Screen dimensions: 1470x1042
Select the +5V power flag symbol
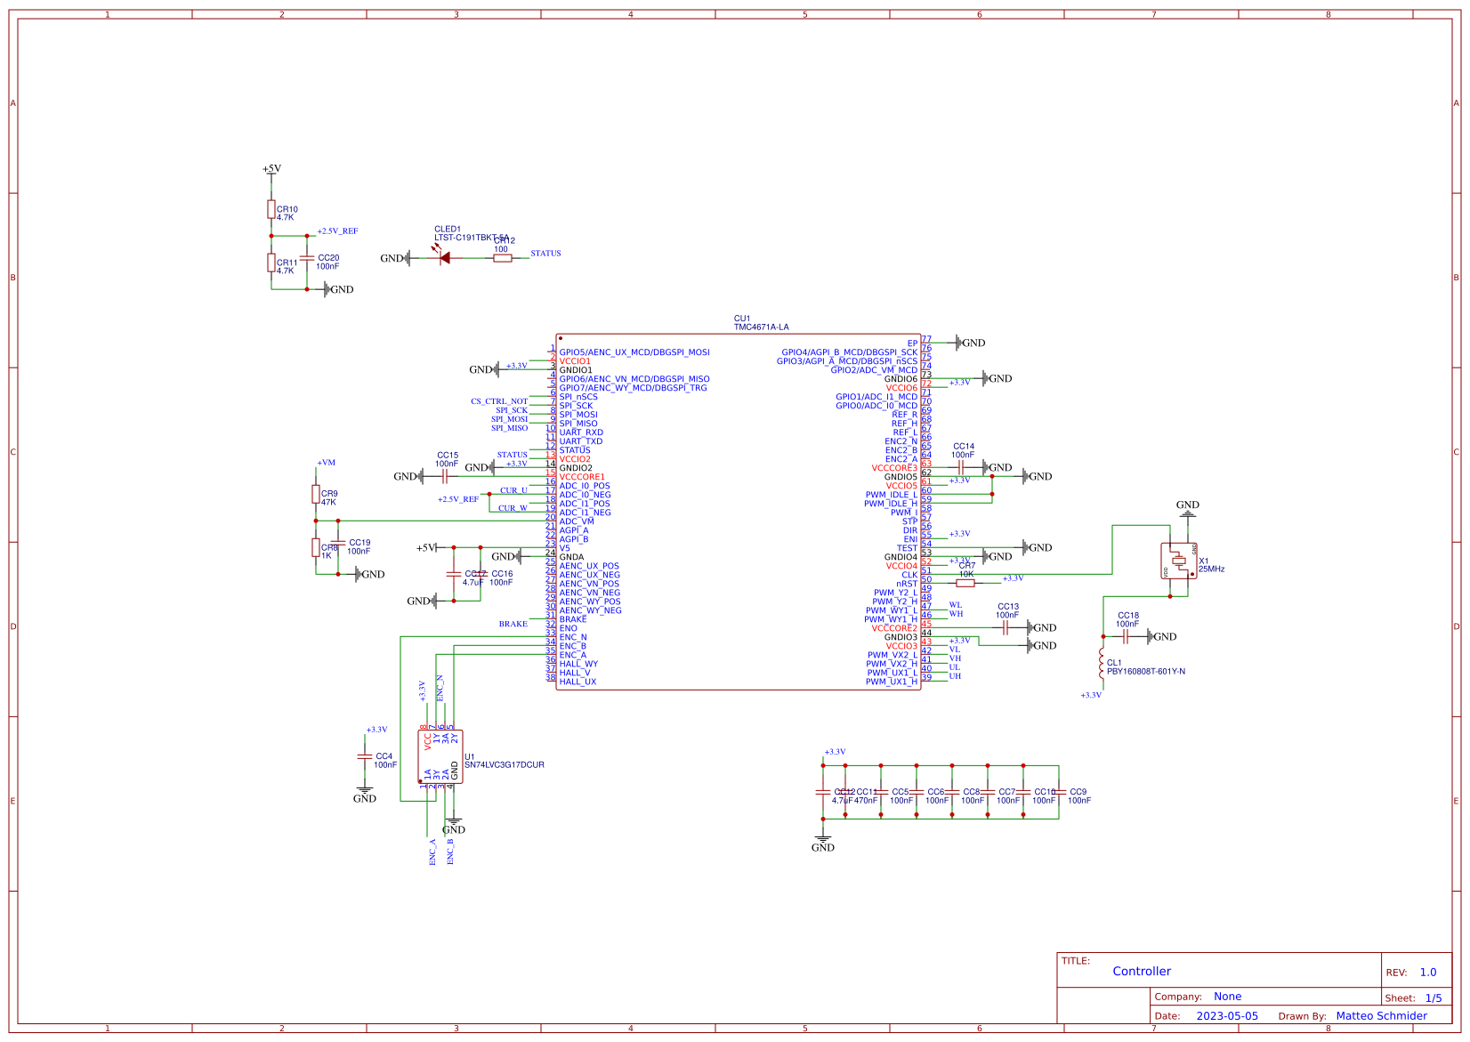point(270,170)
